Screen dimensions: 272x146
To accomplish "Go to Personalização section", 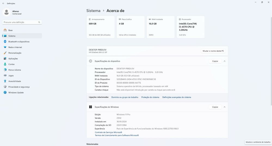I will pyautogui.click(x=15, y=53).
